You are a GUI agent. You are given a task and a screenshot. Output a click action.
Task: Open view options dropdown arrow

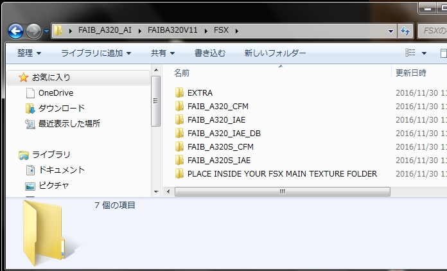coord(424,53)
